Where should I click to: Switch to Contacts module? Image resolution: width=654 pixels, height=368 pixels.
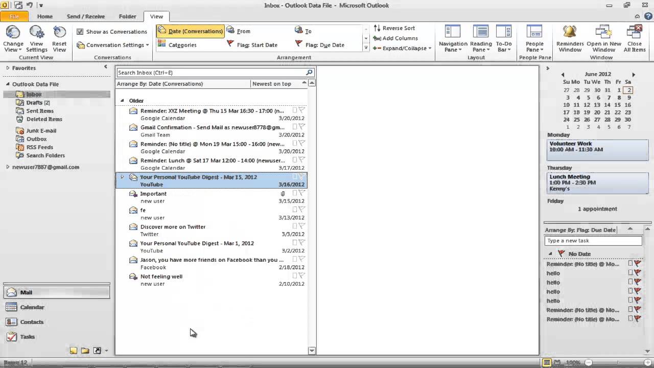pyautogui.click(x=56, y=322)
